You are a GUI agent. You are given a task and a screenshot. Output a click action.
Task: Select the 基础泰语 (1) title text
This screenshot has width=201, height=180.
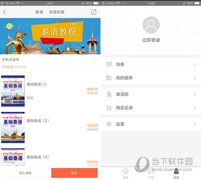(36, 84)
